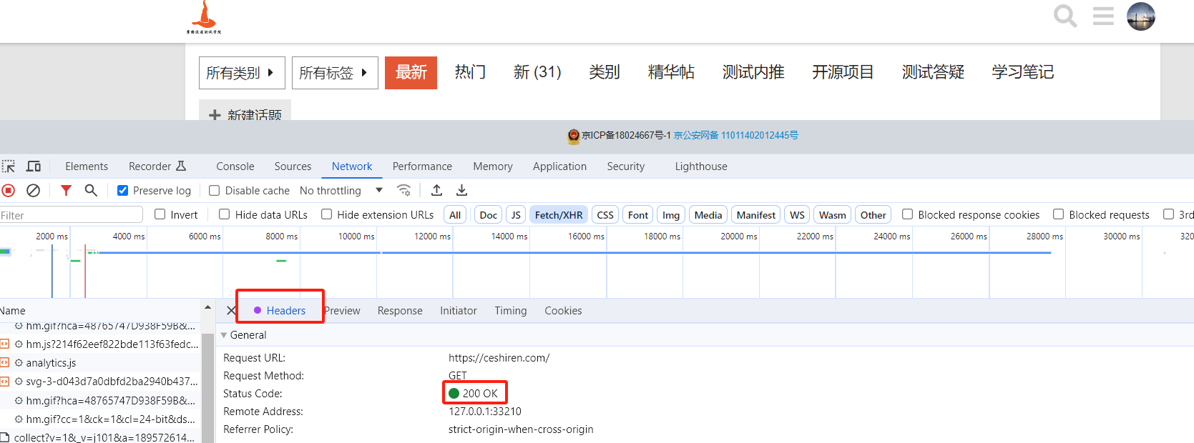Select the Initiator detail tab
This screenshot has width=1194, height=443.
459,311
